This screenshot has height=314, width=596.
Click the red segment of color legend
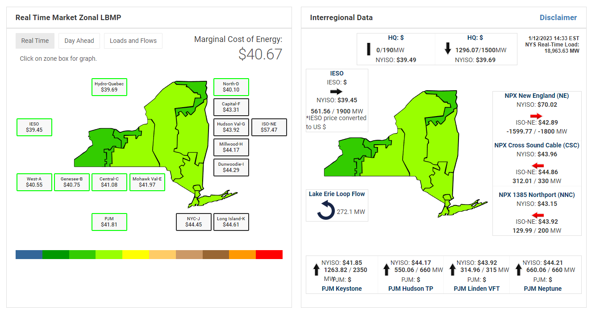[269, 255]
